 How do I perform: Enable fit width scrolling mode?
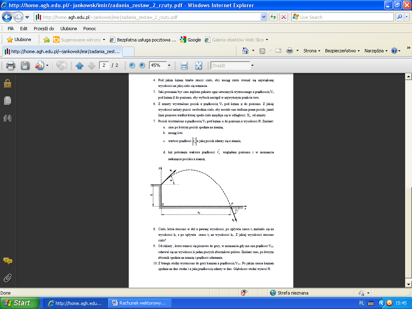pyautogui.click(x=184, y=65)
